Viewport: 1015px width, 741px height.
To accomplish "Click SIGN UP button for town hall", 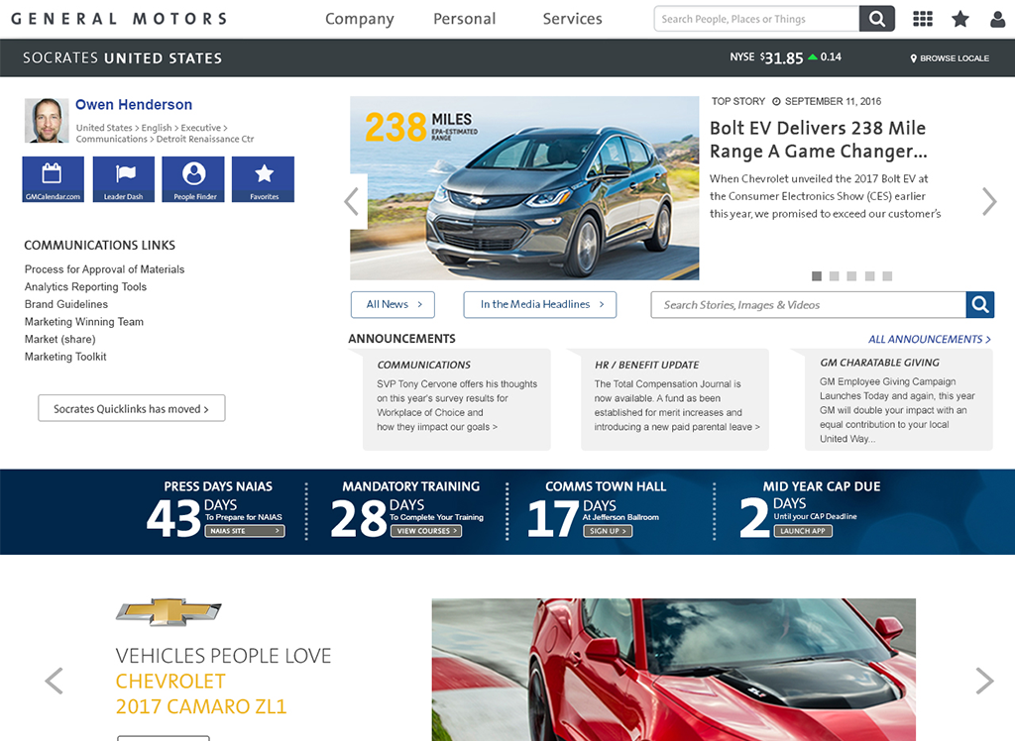I will [608, 531].
